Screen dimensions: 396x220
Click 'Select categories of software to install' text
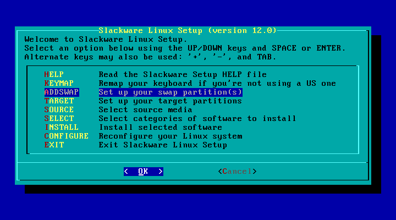pyautogui.click(x=197, y=119)
